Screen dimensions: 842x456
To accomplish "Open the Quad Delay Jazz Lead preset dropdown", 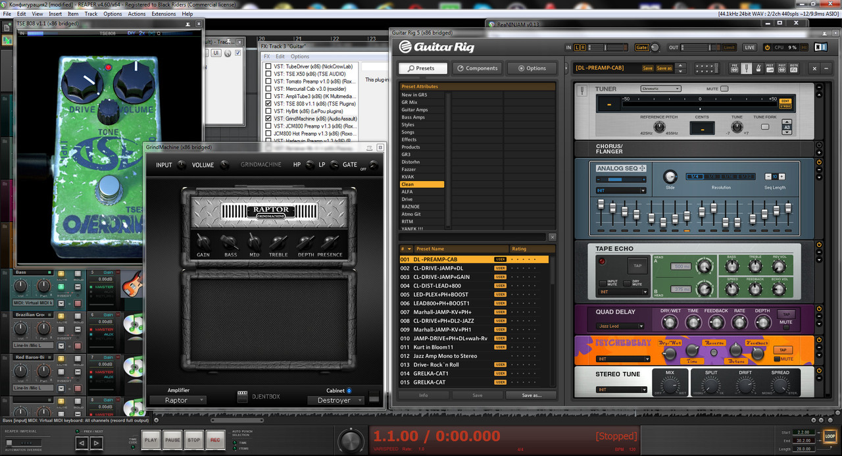I will pos(621,326).
